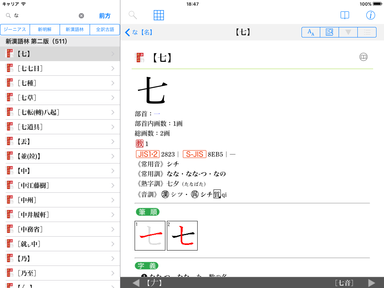
Task: Expand the down-triangle menu in toolbar
Action: (348, 32)
